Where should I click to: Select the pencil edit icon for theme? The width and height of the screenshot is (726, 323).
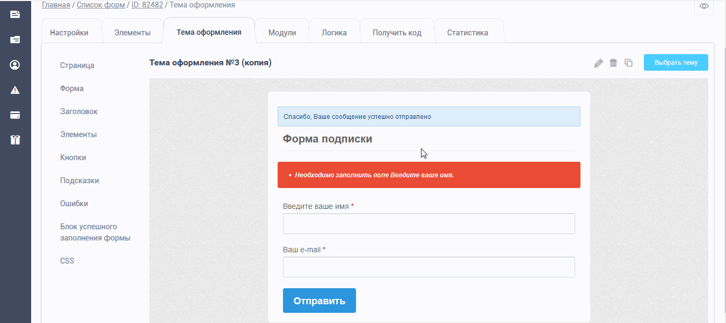pos(598,63)
